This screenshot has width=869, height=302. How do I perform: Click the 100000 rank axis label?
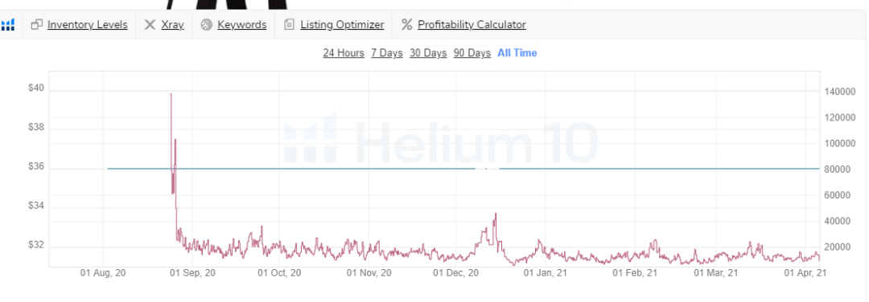coord(841,143)
